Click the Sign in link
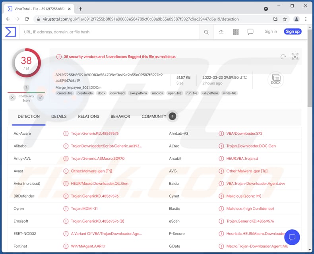The image size is (314, 254). [x=271, y=31]
